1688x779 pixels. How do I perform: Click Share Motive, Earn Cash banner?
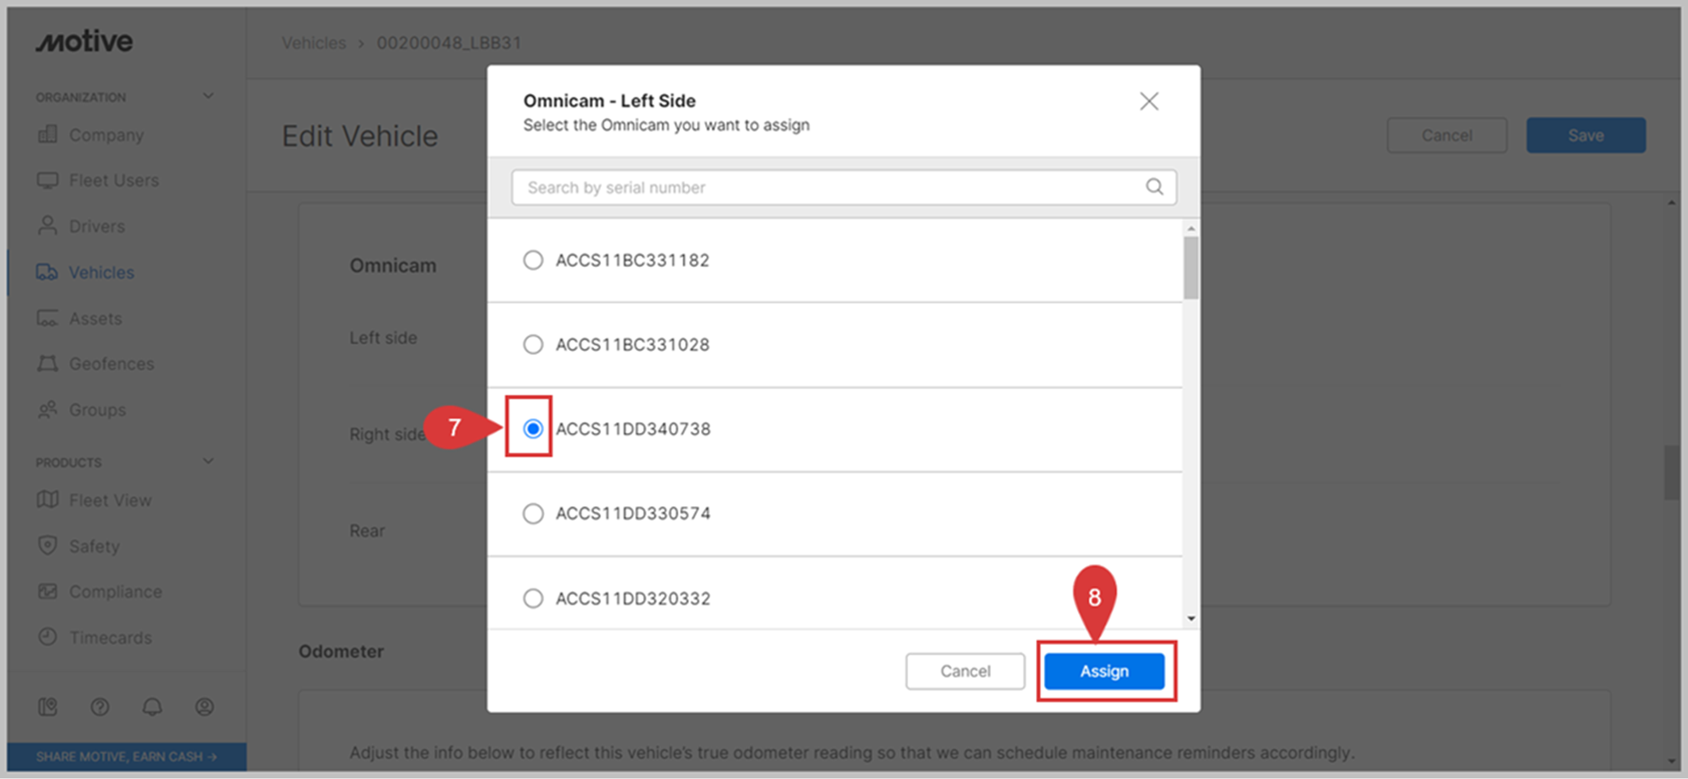(x=126, y=757)
